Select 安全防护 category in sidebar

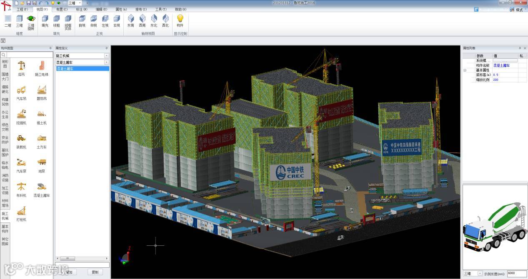click(5, 140)
